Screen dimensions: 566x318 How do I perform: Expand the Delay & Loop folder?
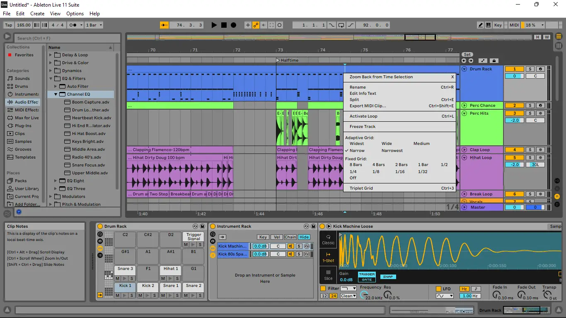51,55
